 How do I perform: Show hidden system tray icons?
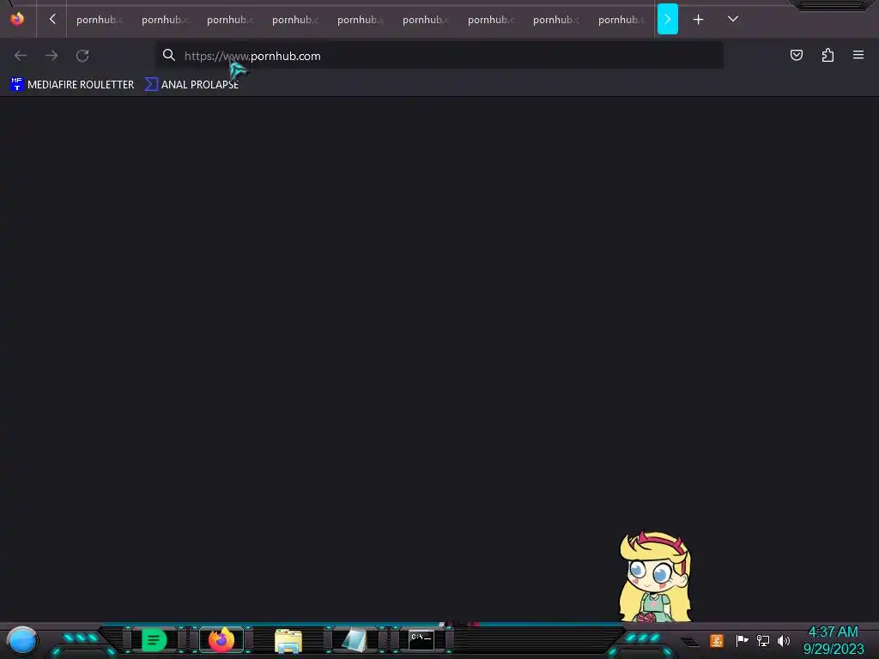(690, 642)
